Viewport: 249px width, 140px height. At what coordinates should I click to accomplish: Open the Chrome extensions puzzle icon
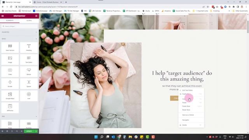pyautogui.click(x=233, y=7)
